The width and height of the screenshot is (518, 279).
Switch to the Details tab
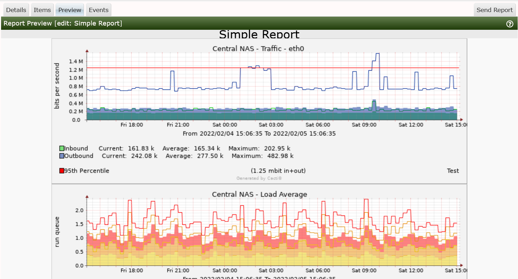pyautogui.click(x=16, y=10)
